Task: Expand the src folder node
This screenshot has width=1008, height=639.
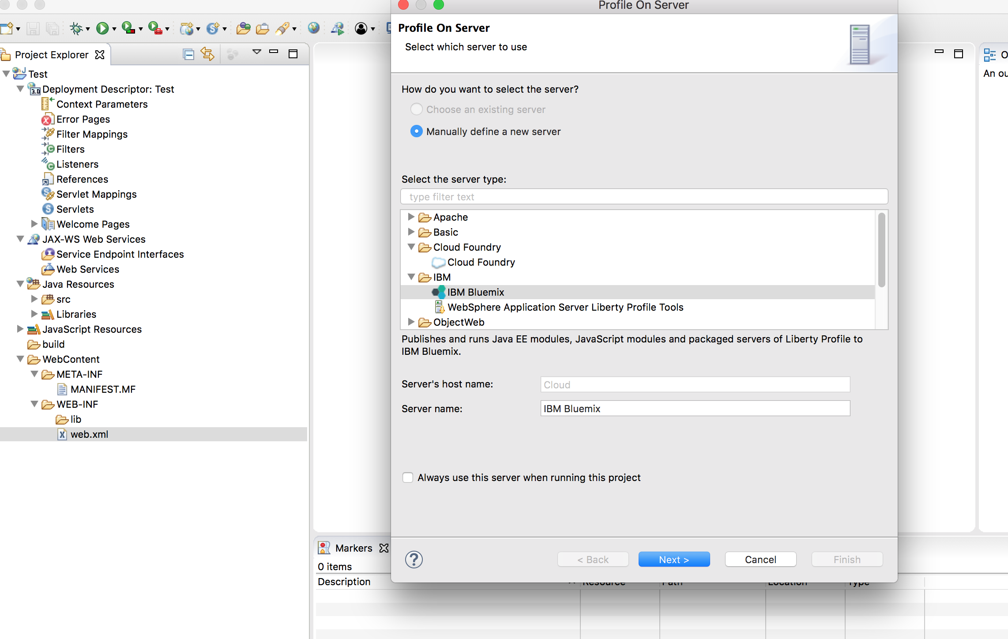Action: coord(34,299)
